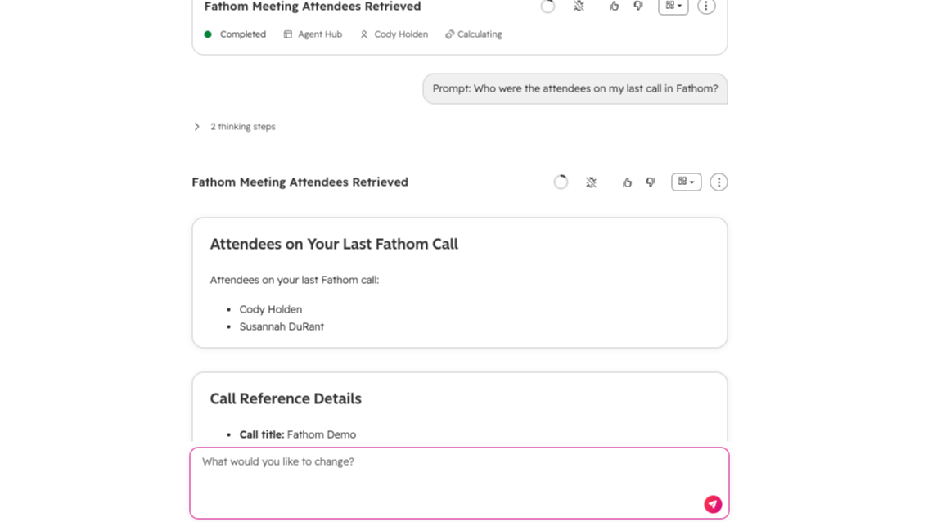
Task: Click bug-off icon in top card header
Action: (x=579, y=6)
